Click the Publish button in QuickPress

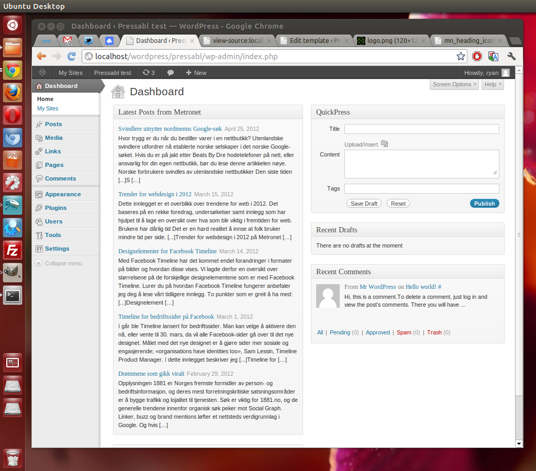pyautogui.click(x=484, y=204)
